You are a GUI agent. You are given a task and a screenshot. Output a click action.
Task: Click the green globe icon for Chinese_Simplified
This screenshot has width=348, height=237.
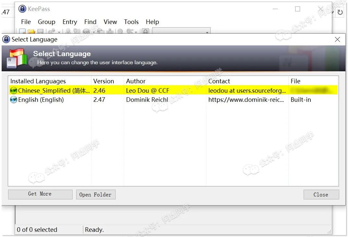(14, 90)
